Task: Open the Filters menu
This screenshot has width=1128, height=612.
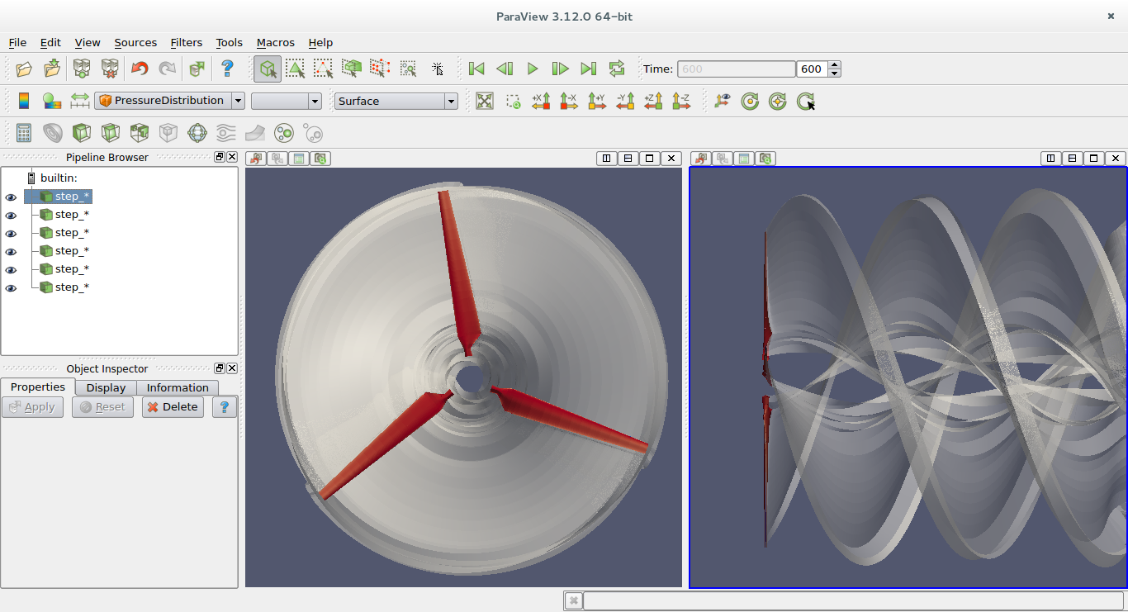Action: coord(186,42)
